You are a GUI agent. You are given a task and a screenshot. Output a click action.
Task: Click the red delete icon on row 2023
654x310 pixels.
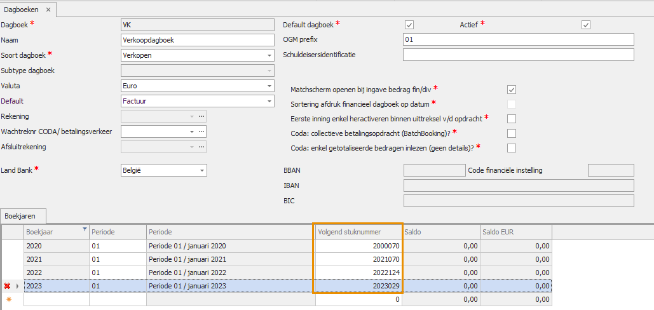(x=8, y=286)
